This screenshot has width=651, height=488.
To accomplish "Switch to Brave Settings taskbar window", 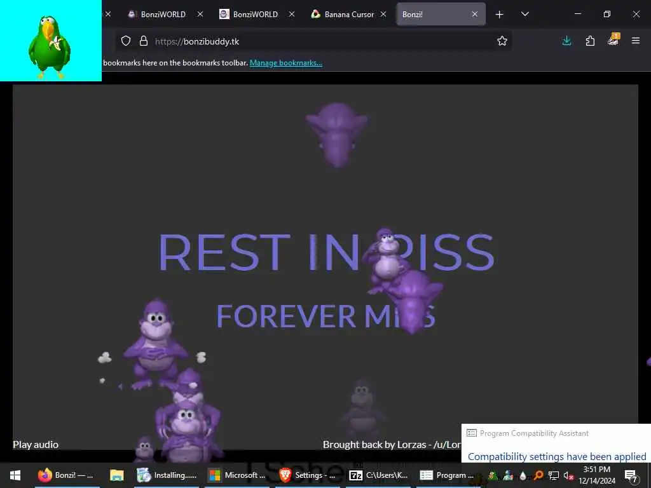I will (x=308, y=475).
